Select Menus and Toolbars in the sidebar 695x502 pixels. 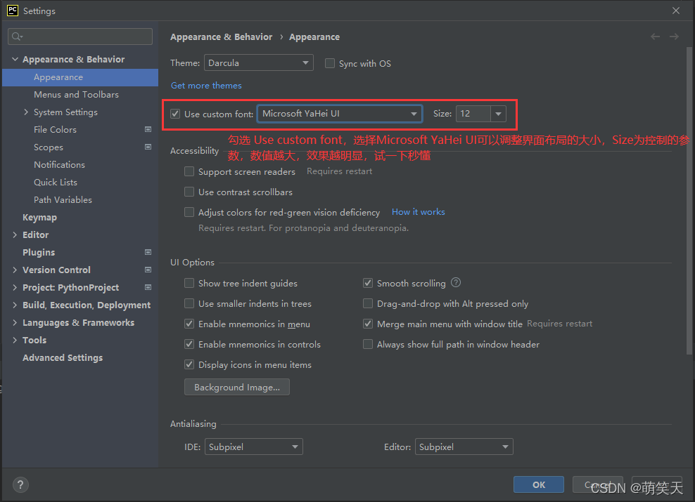[x=76, y=94]
